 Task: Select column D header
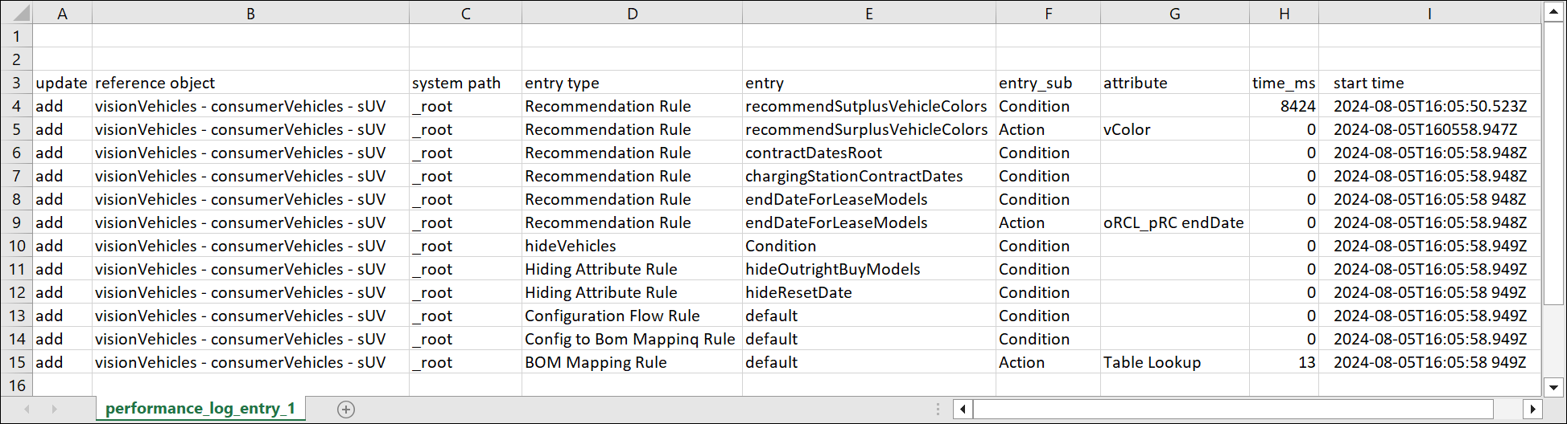[x=632, y=13]
